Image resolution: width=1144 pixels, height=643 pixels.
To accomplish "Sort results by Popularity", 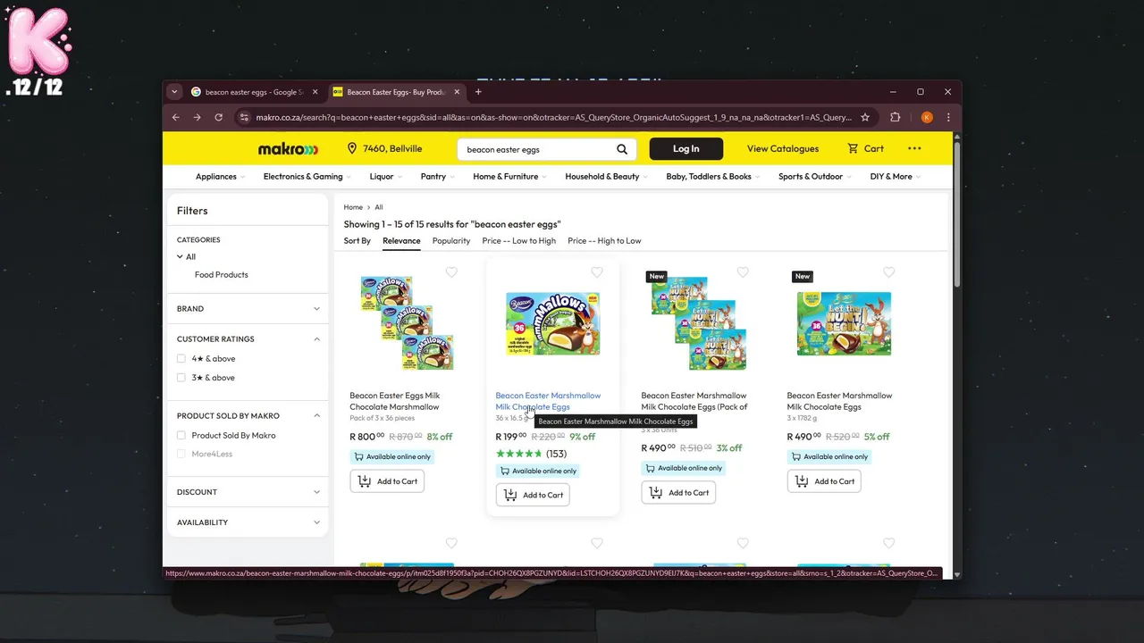I will tap(451, 241).
